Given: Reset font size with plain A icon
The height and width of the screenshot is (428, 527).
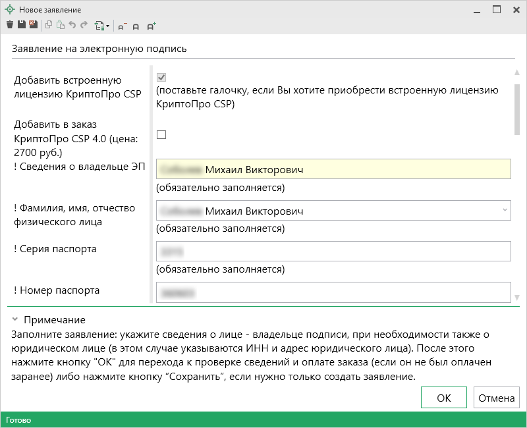Looking at the screenshot, I should pos(136,26).
